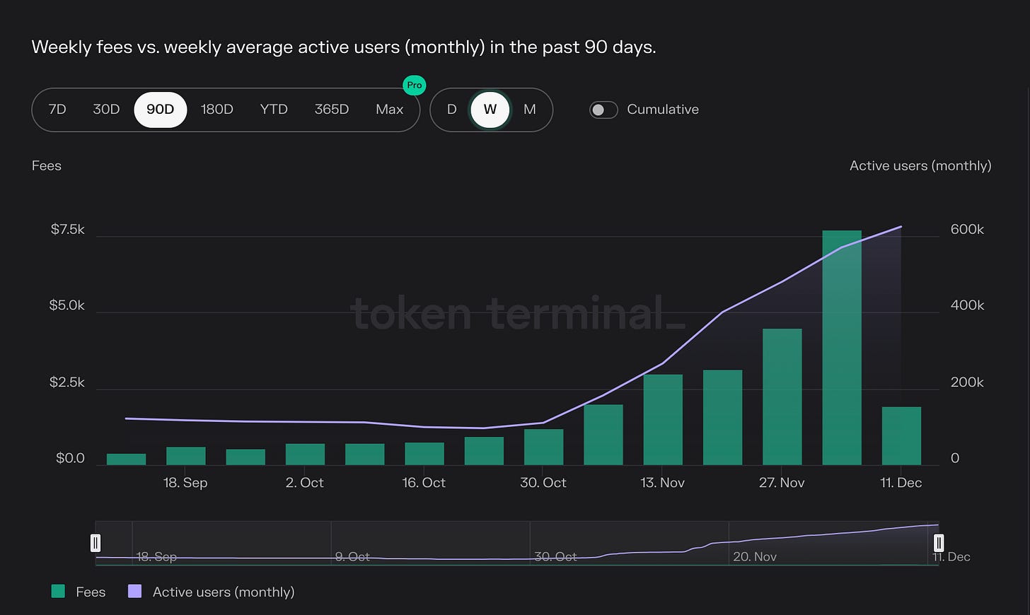Switch to daily (D) granularity
This screenshot has width=1030, height=615.
[452, 110]
